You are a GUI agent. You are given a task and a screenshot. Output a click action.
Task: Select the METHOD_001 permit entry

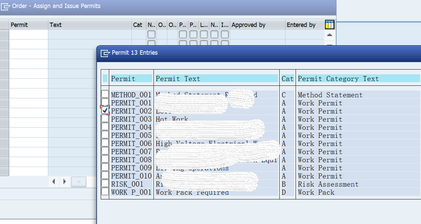pyautogui.click(x=131, y=95)
